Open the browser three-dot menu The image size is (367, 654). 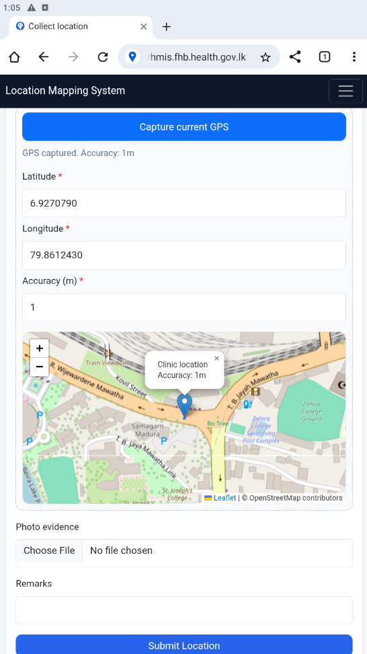pyautogui.click(x=354, y=57)
